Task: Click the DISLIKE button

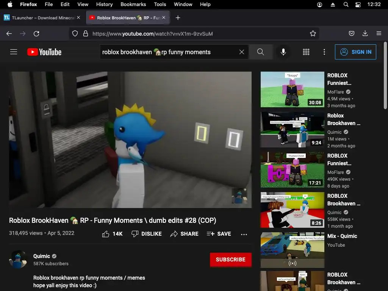Action: (147, 234)
